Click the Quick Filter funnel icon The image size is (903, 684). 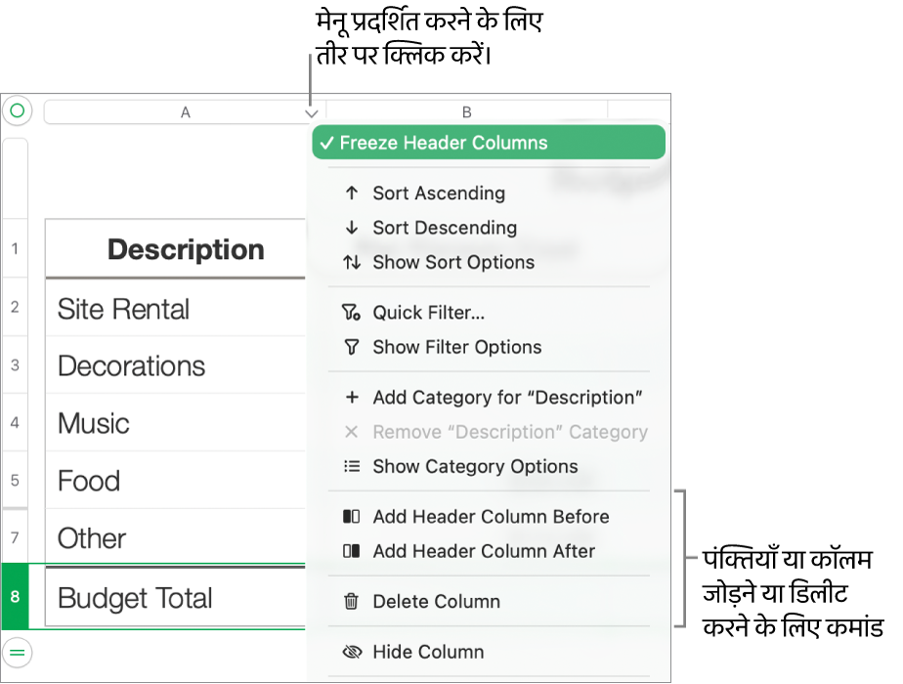352,313
